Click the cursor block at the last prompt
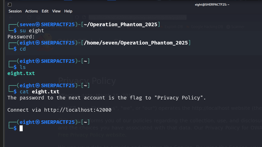The image size is (262, 147). pos(21,128)
